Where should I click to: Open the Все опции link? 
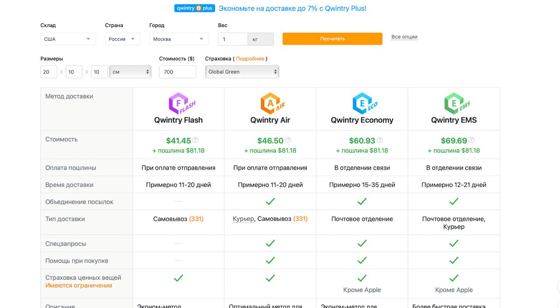[x=404, y=37]
